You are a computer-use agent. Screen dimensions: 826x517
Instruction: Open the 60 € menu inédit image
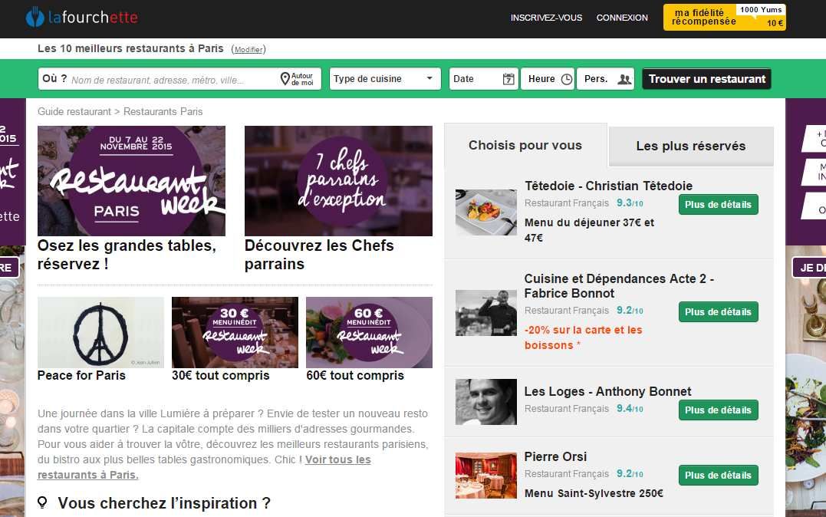click(x=369, y=333)
